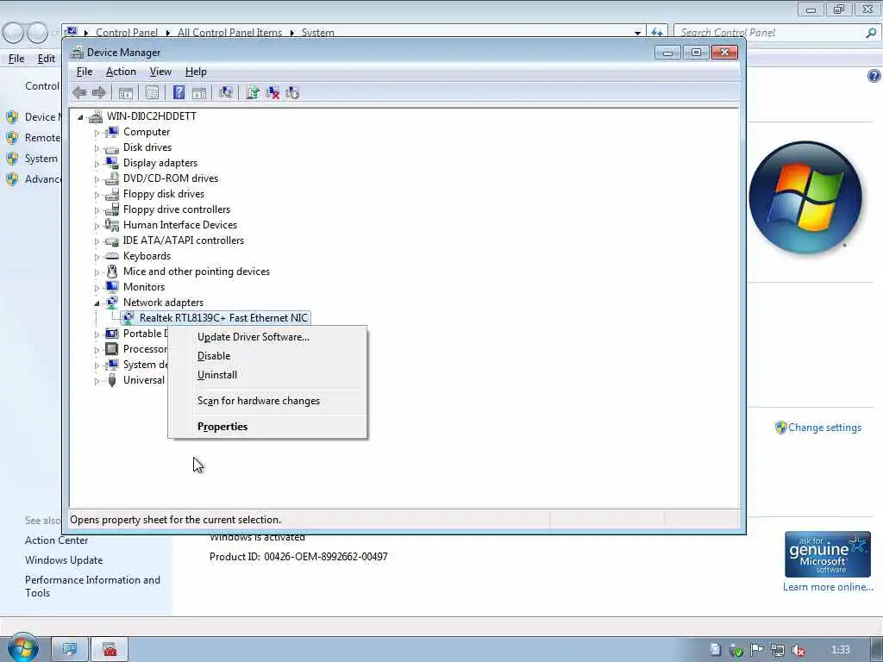The width and height of the screenshot is (883, 662).
Task: Click the Show desktop strip at taskbar end
Action: coord(877,649)
